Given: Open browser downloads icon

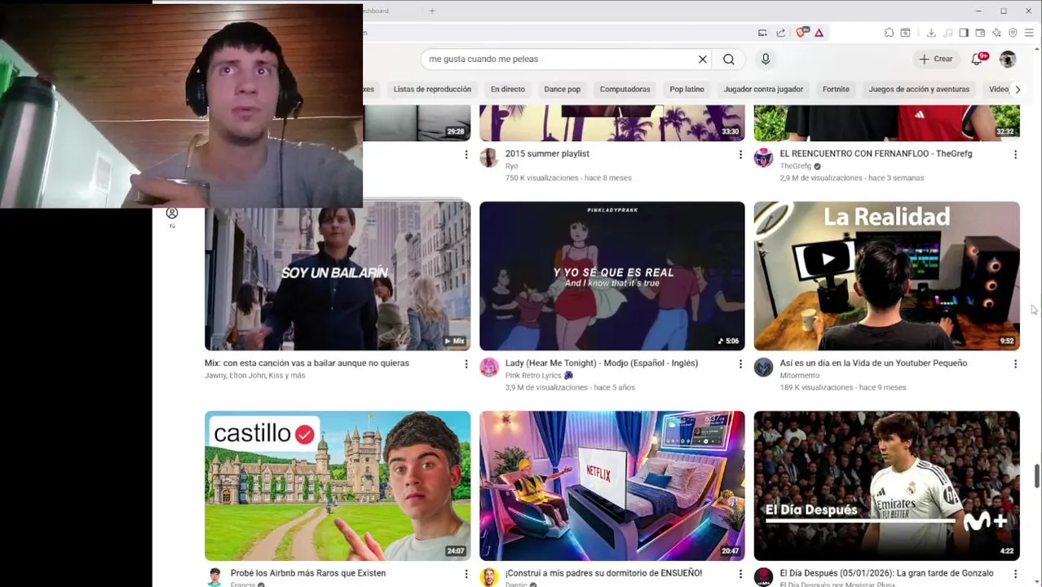Looking at the screenshot, I should [931, 33].
